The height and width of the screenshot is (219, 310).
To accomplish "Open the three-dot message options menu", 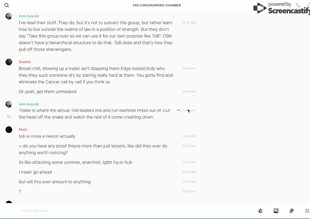I will 178,110.
